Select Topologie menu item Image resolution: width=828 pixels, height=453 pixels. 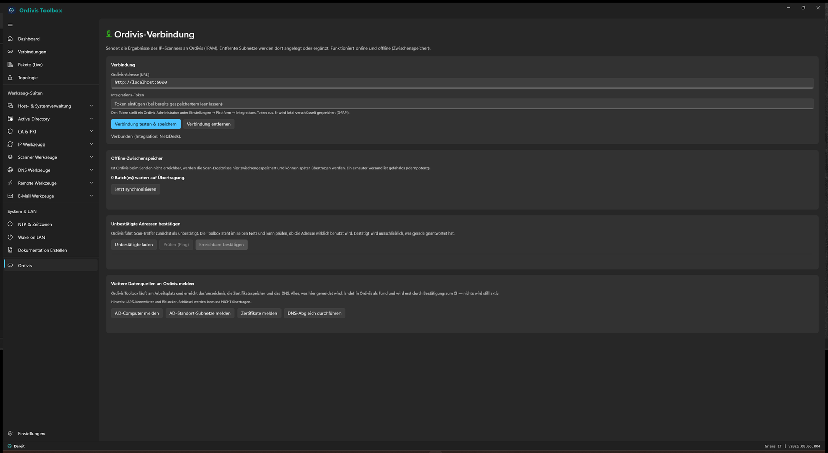51,78
